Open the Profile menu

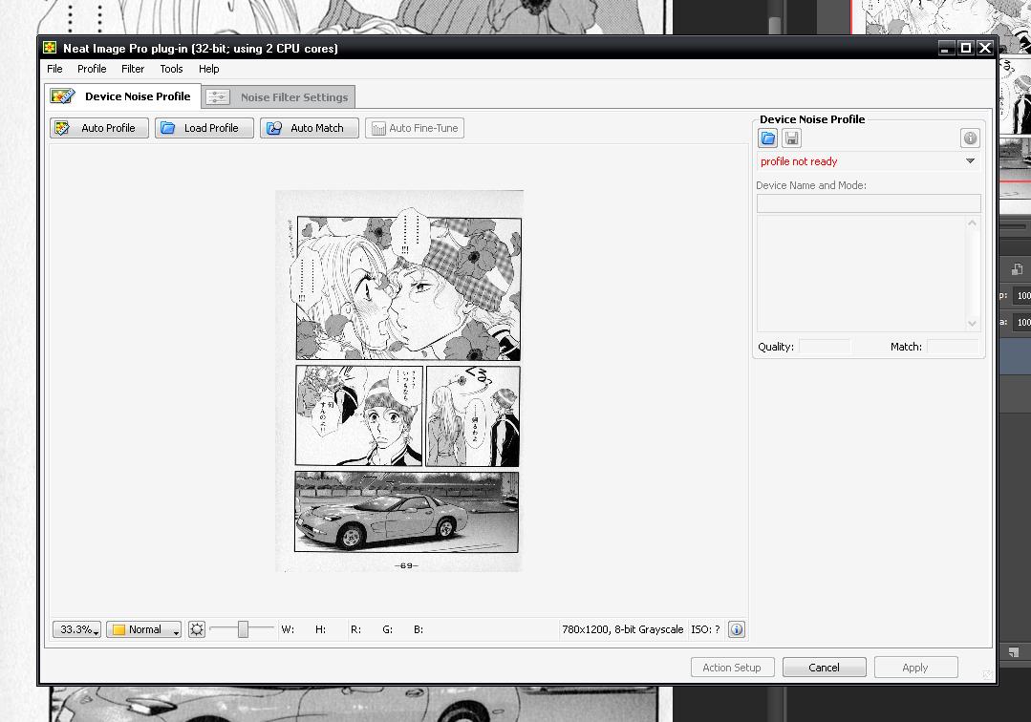[x=92, y=69]
